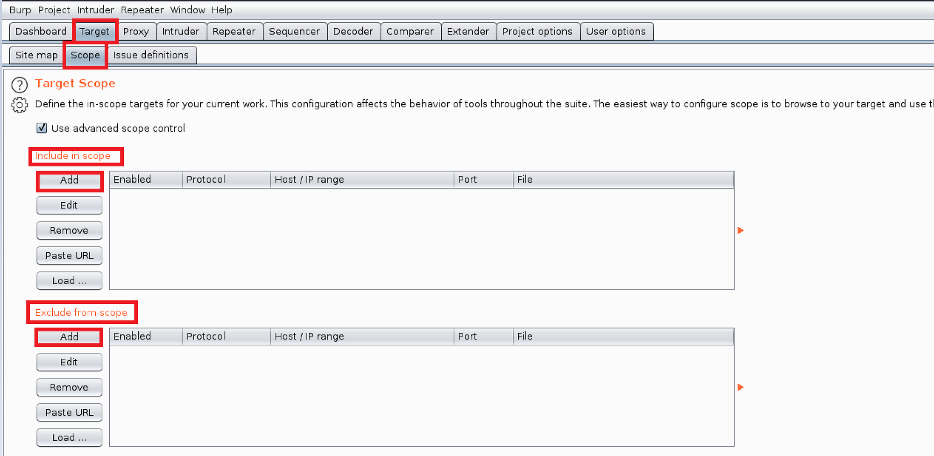The image size is (934, 456).
Task: Expand the exclude scope panel orange arrow
Action: click(740, 387)
